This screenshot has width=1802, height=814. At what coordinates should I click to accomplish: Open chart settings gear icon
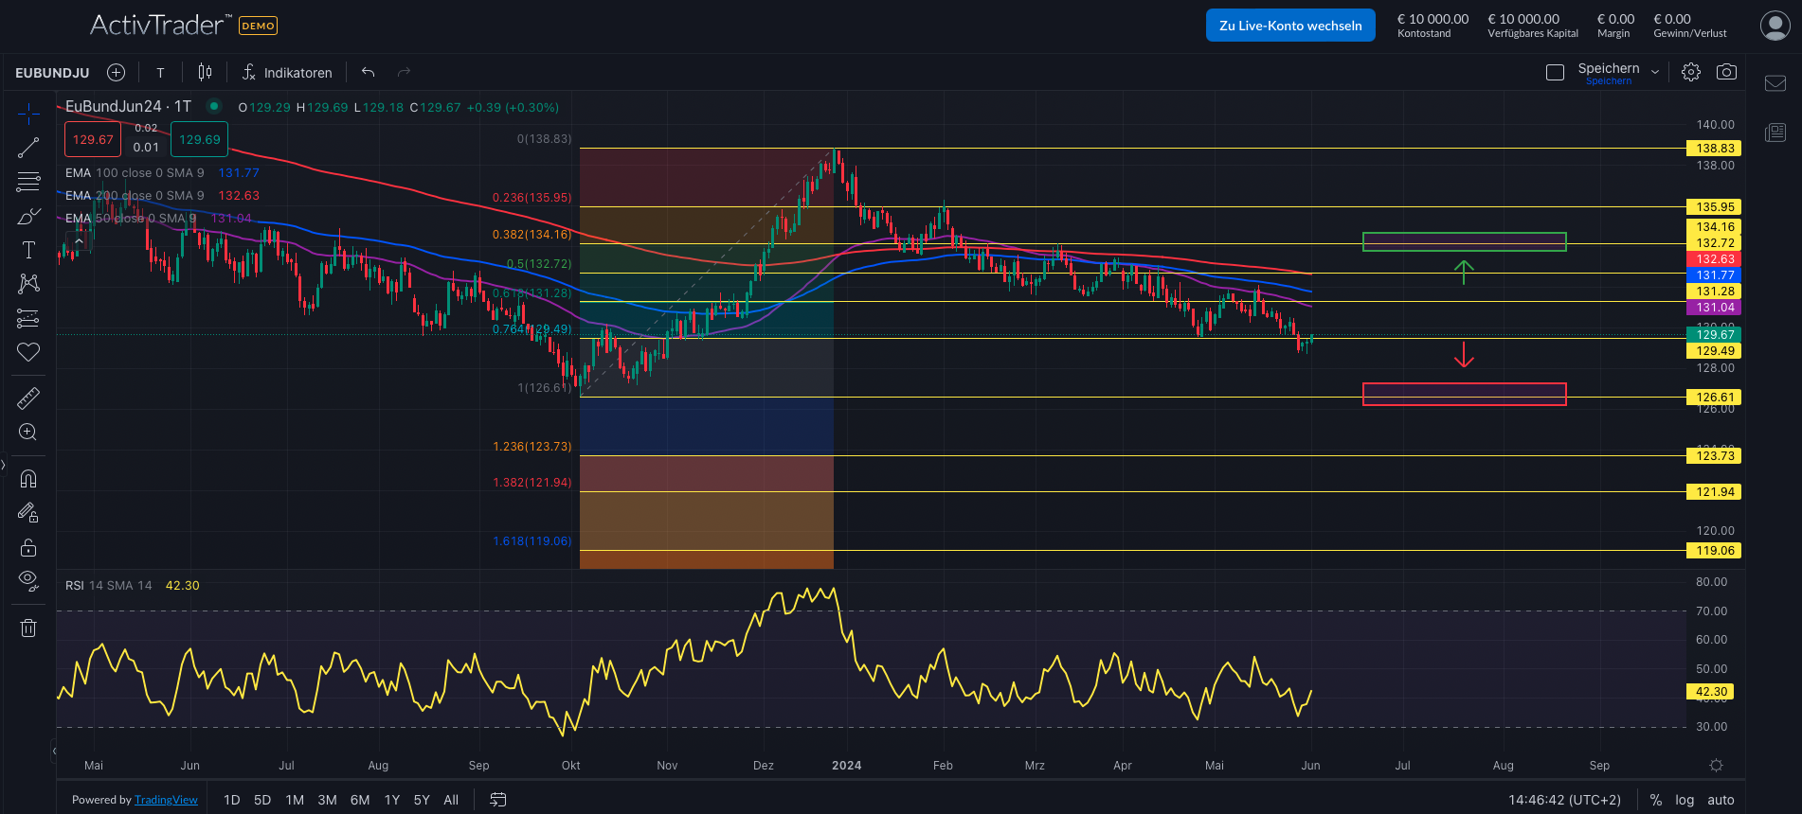pyautogui.click(x=1691, y=73)
